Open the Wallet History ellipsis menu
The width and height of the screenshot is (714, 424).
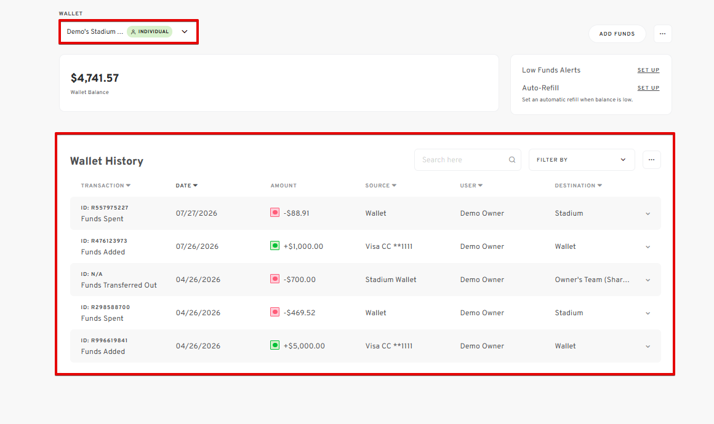[x=652, y=160]
